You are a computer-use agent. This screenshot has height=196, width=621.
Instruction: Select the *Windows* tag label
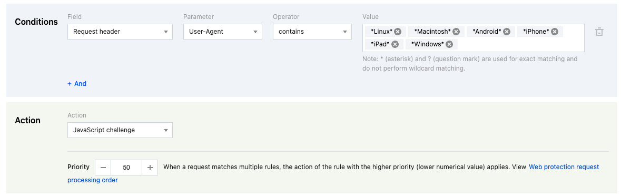coord(427,44)
